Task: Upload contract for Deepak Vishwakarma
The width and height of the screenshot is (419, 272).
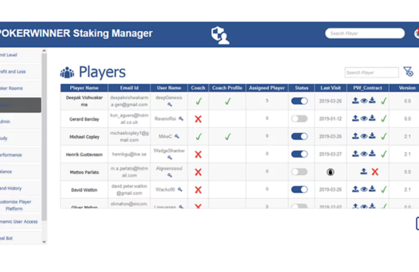Action: pos(355,100)
